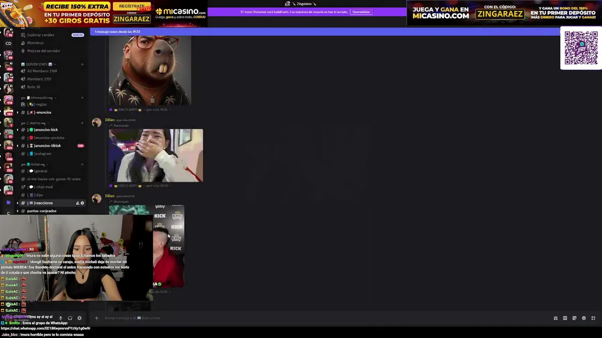602x338 pixels.
Task: Add channel to Alertas category
Action: [82, 123]
